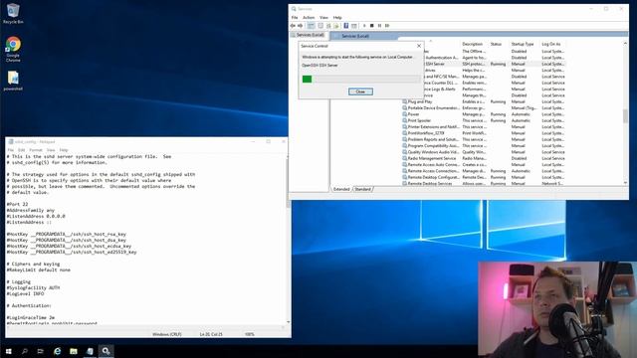Sort by Description column header

tap(473, 44)
